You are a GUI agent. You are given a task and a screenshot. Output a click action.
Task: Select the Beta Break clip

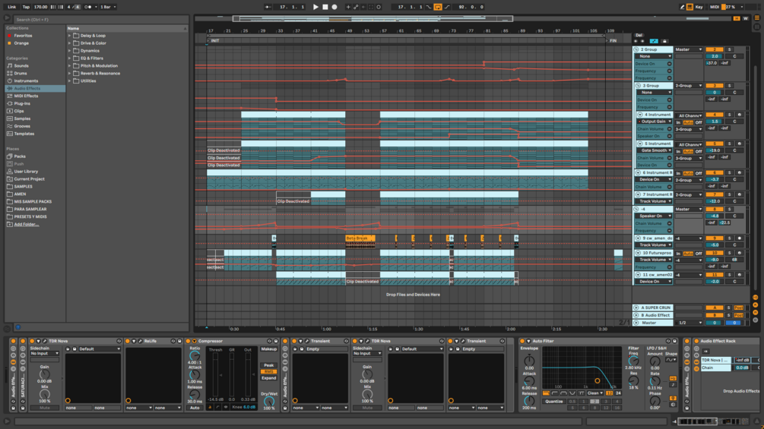click(360, 238)
